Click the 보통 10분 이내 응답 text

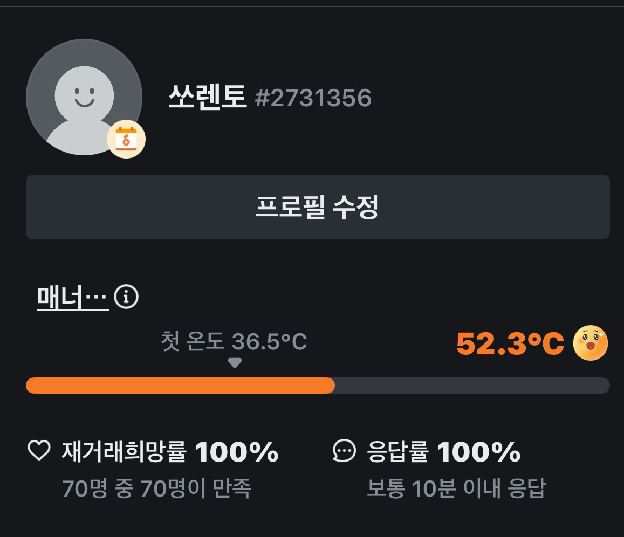[456, 488]
